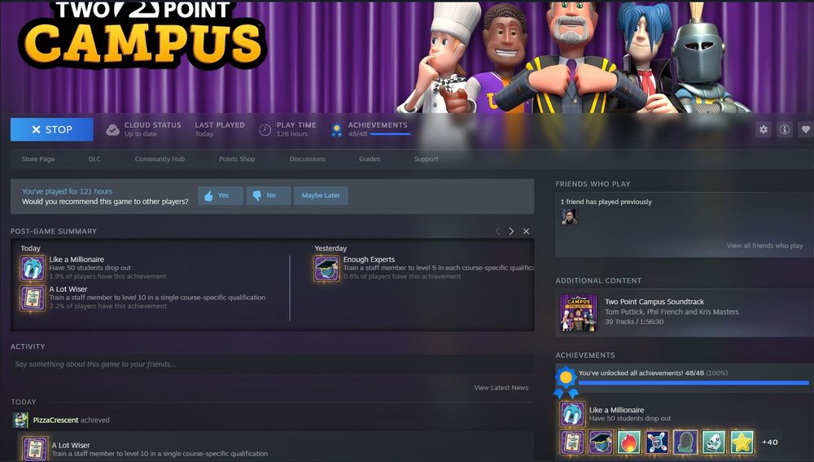814x462 pixels.
Task: Click thumbs up icon on Yes button
Action: pyautogui.click(x=208, y=196)
